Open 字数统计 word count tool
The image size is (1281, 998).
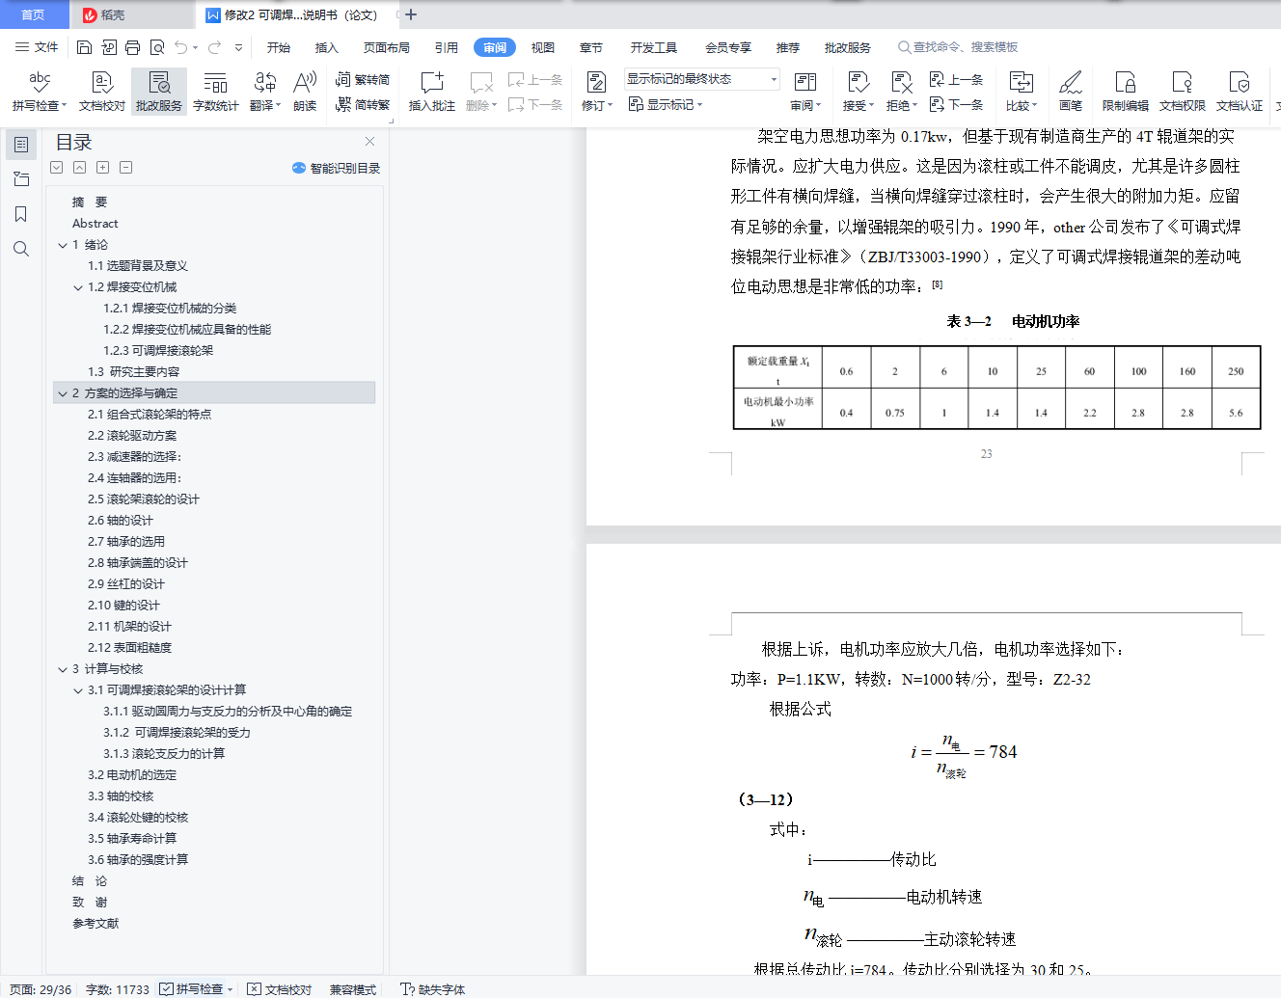click(216, 92)
